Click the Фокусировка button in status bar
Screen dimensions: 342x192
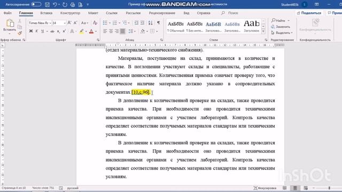point(265,188)
